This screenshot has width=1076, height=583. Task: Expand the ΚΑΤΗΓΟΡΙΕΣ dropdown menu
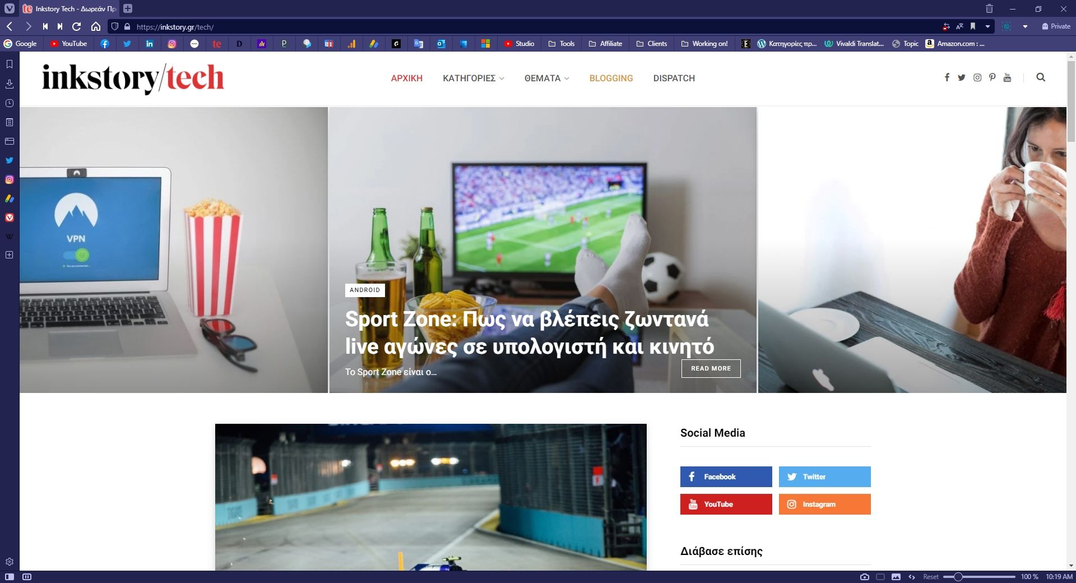tap(473, 78)
